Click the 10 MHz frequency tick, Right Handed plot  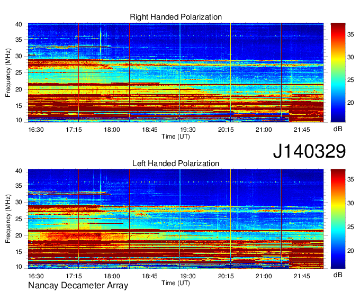click(19, 120)
